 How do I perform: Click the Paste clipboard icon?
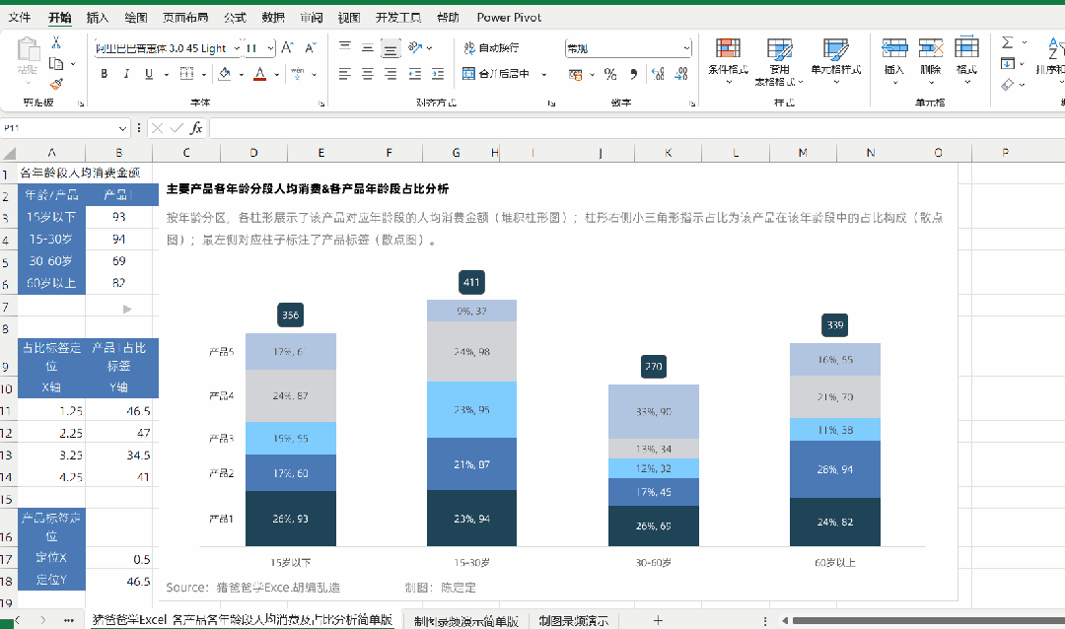point(28,50)
